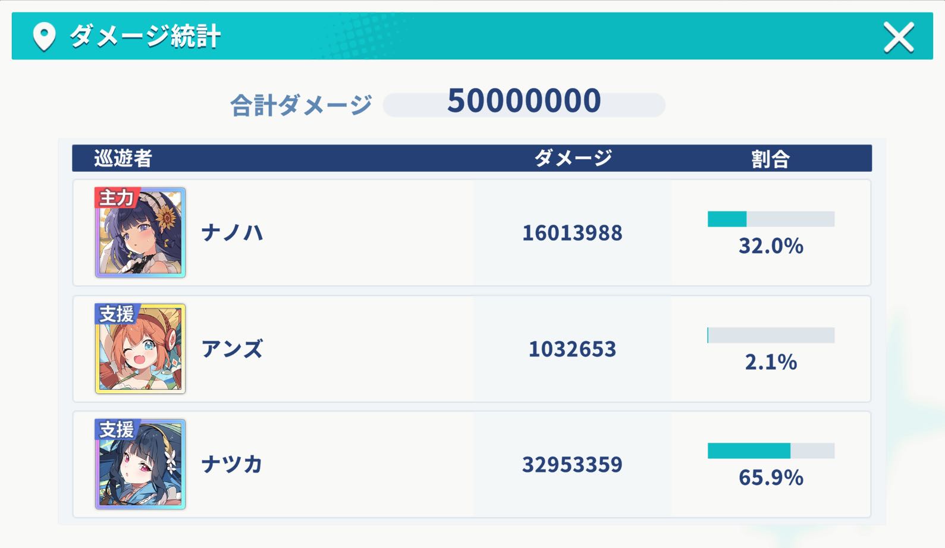Viewport: 945px width, 548px height.
Task: Click ナツカ's 65.9% damage bar
Action: (x=771, y=451)
